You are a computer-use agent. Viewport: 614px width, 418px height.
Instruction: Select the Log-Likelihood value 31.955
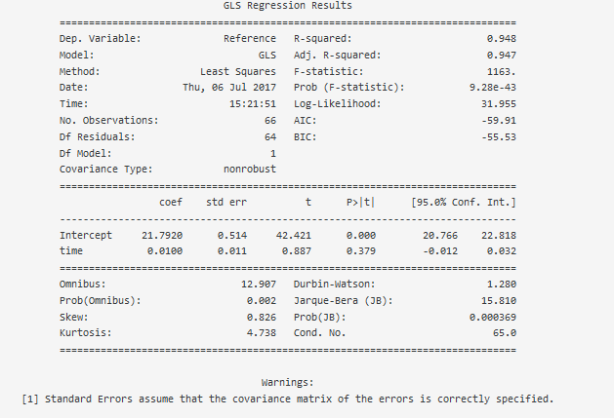[499, 104]
